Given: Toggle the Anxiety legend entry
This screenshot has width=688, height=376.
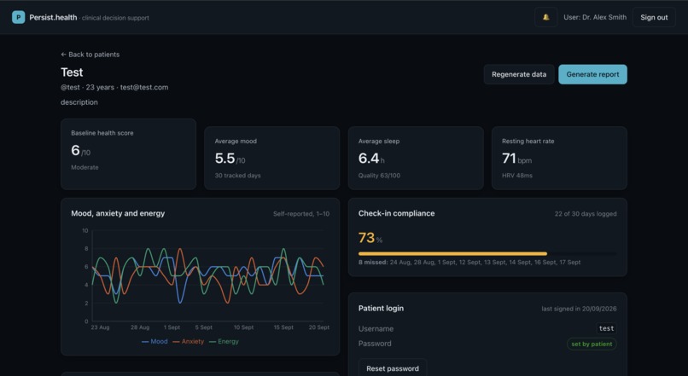Looking at the screenshot, I should [189, 341].
